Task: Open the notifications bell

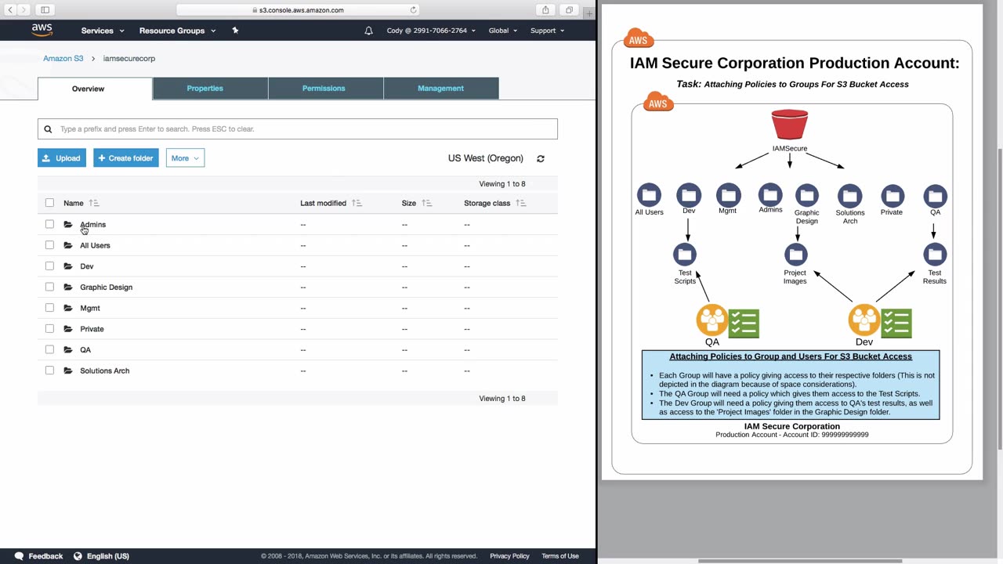Action: tap(368, 31)
